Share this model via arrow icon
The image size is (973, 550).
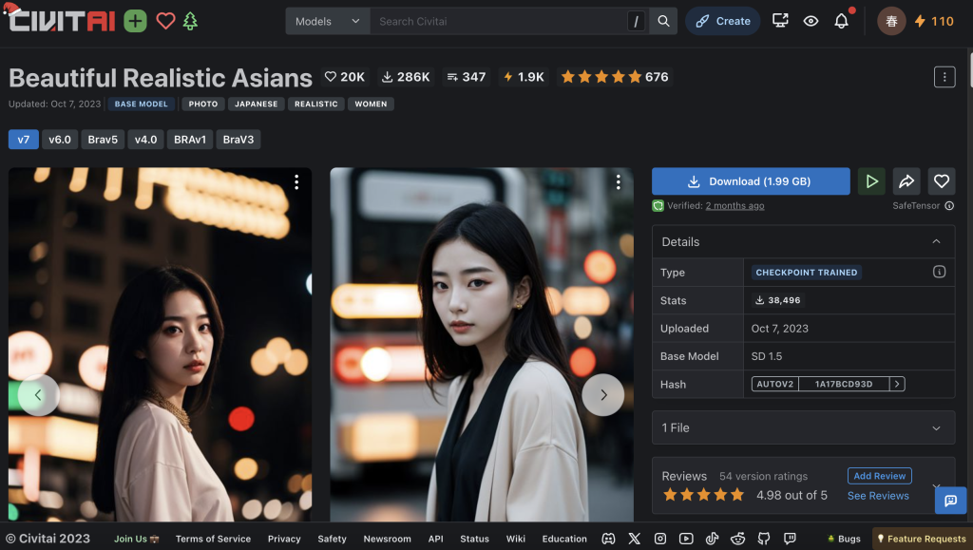click(x=906, y=181)
